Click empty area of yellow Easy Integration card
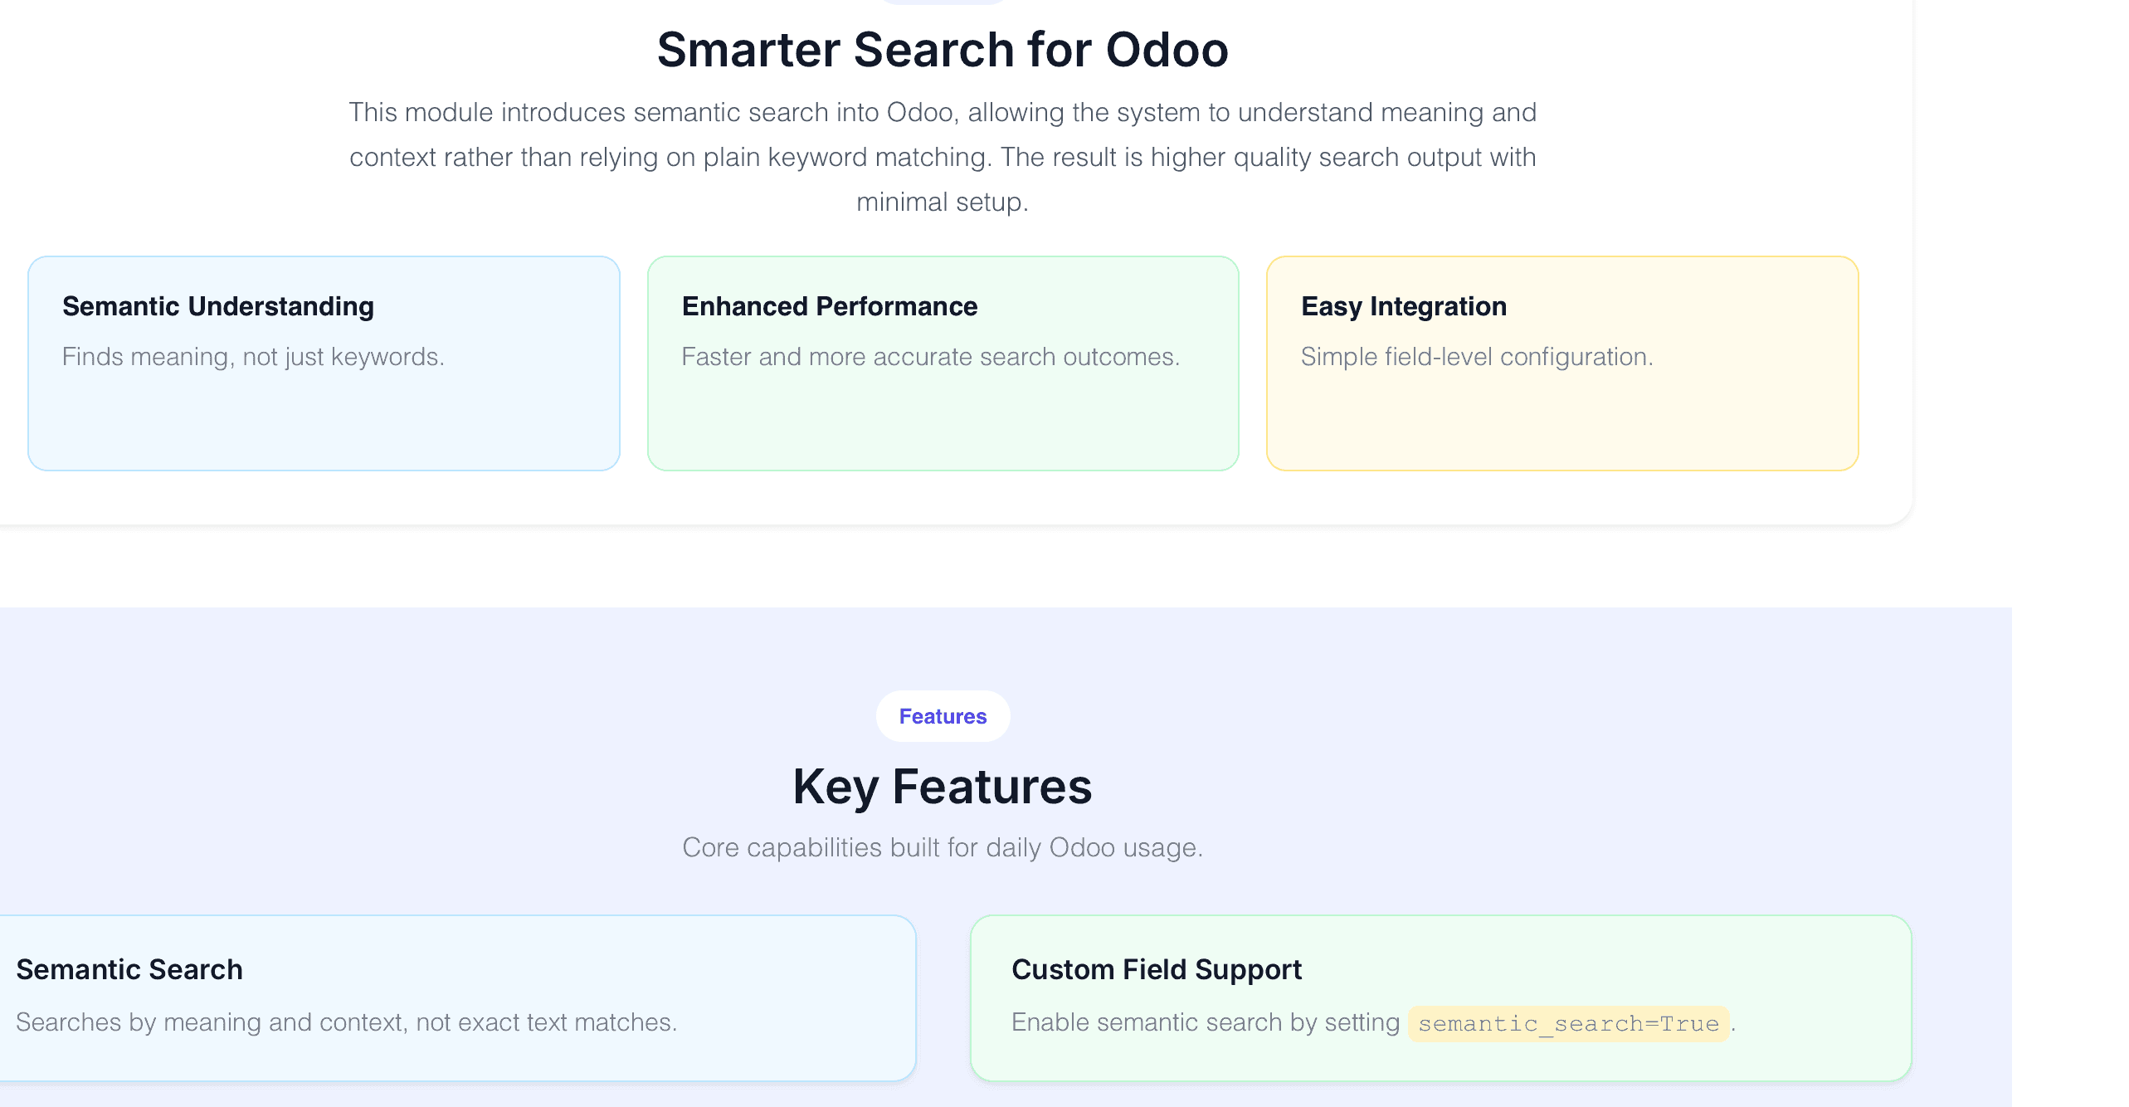This screenshot has height=1107, width=2129. coord(1562,423)
